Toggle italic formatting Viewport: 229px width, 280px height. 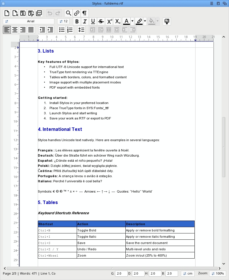click(x=85, y=21)
